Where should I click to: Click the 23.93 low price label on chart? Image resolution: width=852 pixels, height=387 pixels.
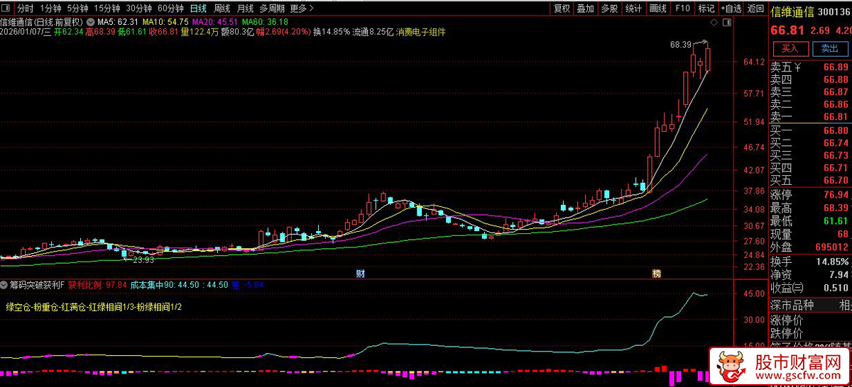pos(144,259)
